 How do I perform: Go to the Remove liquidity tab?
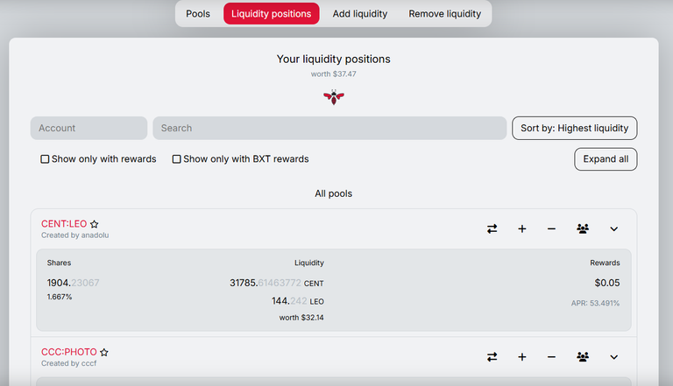point(444,14)
